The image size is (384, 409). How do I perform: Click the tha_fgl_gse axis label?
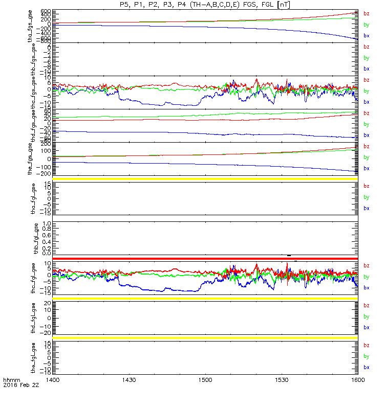pos(33,199)
